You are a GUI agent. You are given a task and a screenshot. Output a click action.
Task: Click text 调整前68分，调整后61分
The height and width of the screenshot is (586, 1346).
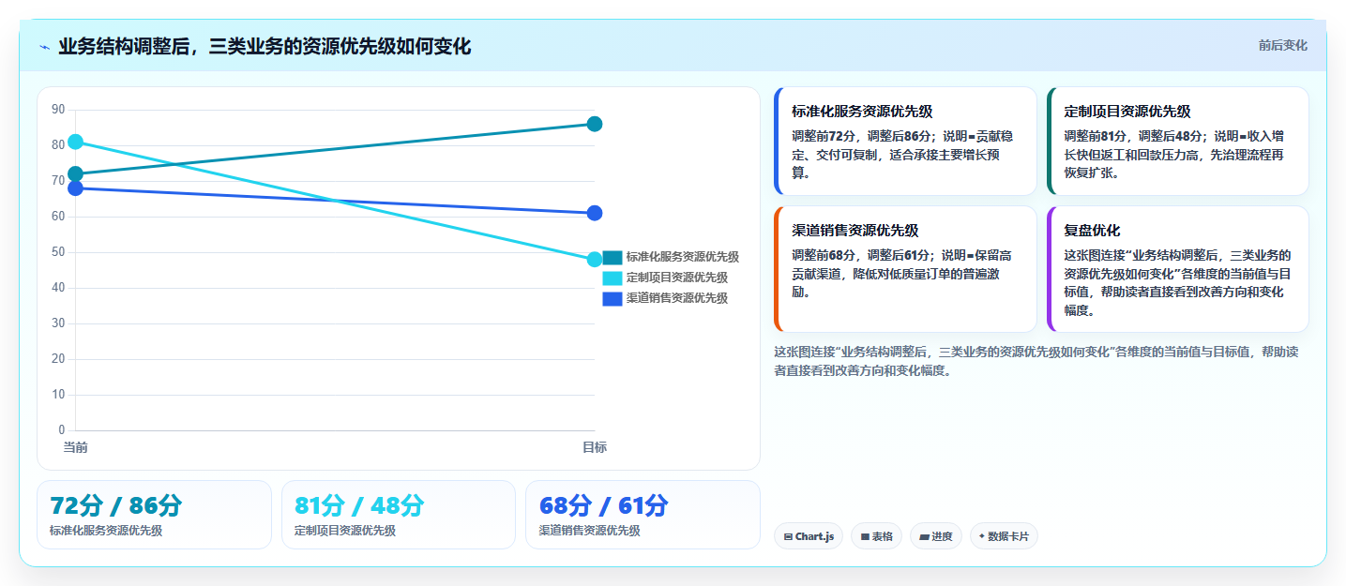[x=857, y=255]
